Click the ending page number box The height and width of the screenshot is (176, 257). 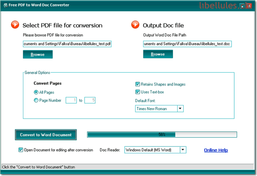coord(90,100)
